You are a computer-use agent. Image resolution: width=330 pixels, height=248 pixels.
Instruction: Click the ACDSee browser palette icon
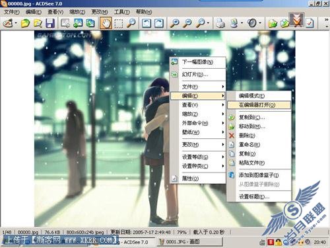pyautogui.click(x=7, y=23)
